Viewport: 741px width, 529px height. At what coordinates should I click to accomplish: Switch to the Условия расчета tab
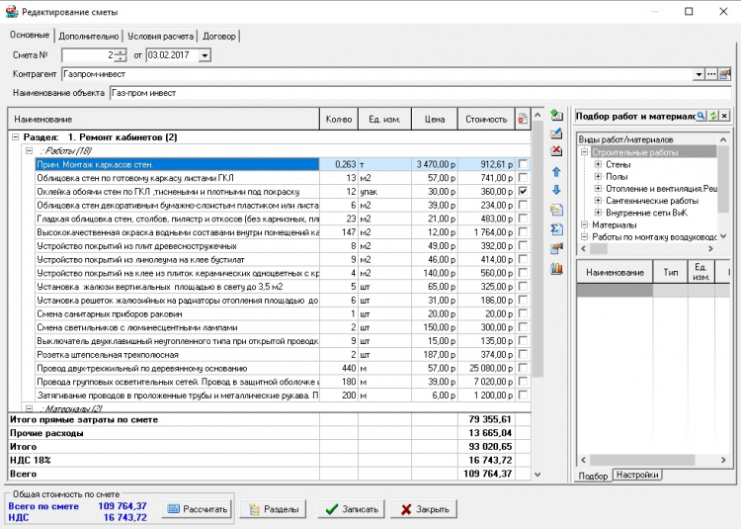pos(160,36)
